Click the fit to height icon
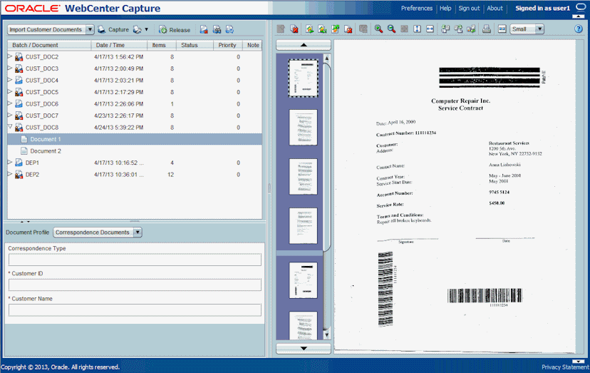Image resolution: width=590 pixels, height=373 pixels. click(417, 29)
